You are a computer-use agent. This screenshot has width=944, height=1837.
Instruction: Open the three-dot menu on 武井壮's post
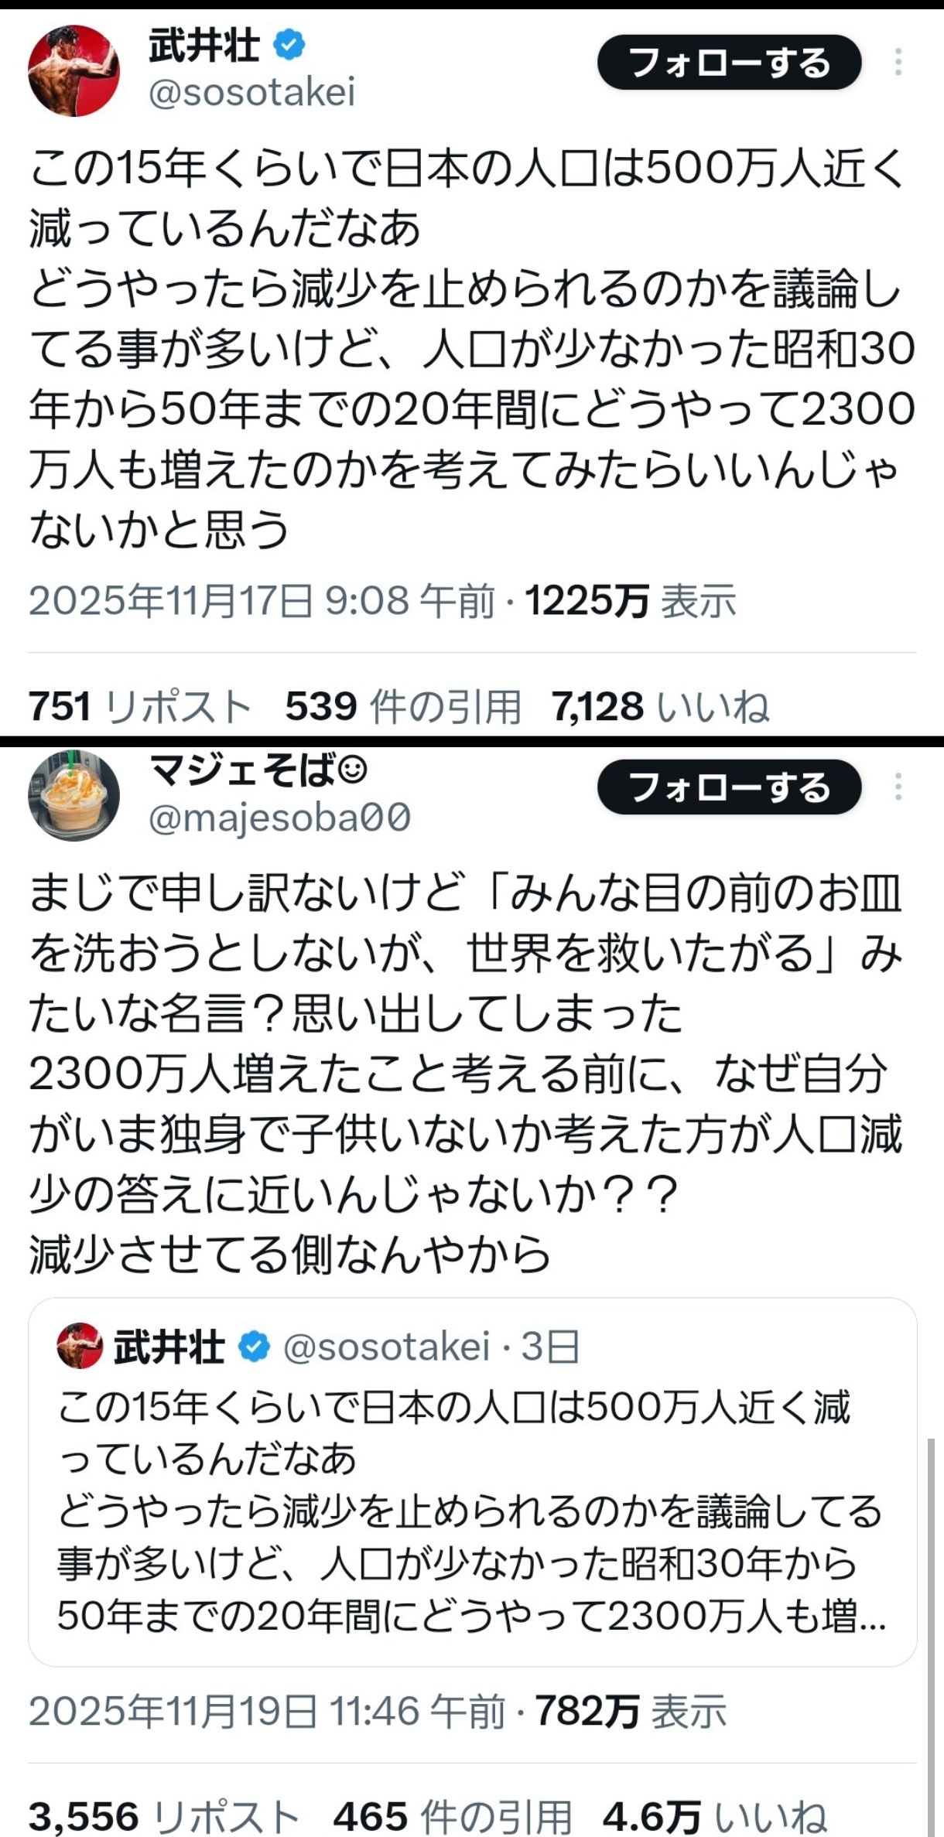pos(898,62)
